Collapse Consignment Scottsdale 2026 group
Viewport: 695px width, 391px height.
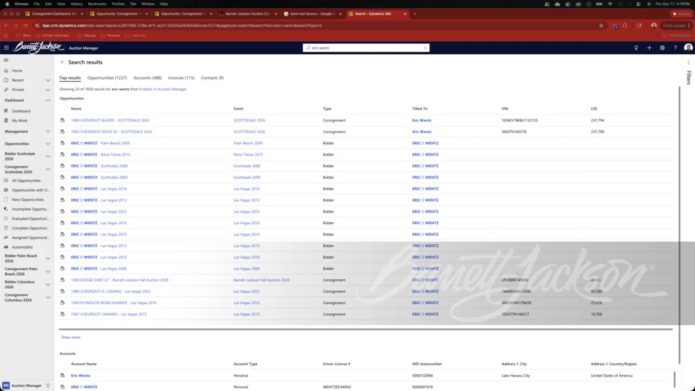pyautogui.click(x=48, y=169)
